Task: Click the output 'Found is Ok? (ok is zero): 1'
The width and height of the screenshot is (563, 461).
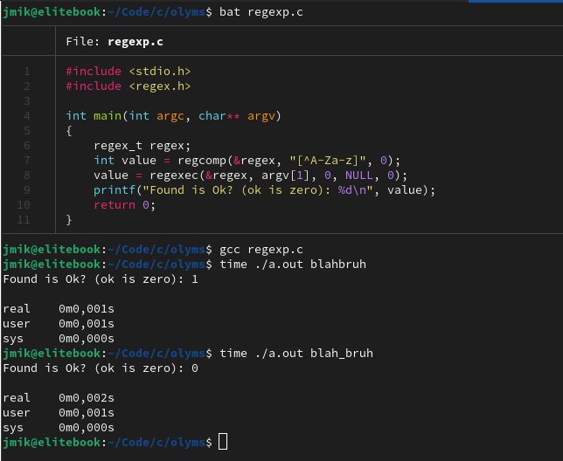Action: pos(101,279)
